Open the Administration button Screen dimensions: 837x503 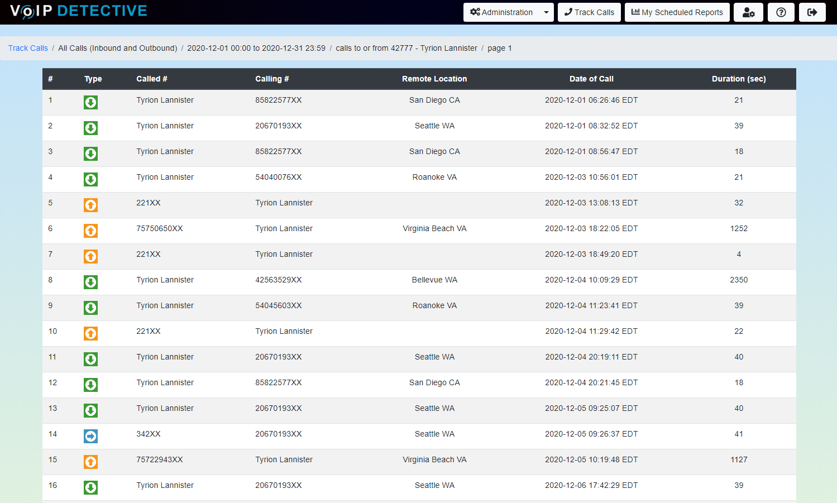501,12
